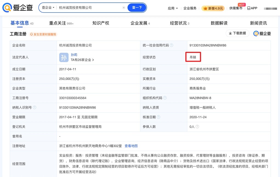Switch to the 数据解读 tab
Image resolution: width=280 pixels, height=177 pixels.
pos(219,23)
